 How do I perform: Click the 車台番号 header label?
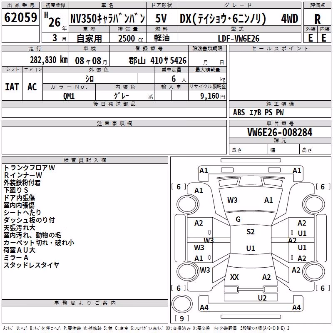point(280,123)
